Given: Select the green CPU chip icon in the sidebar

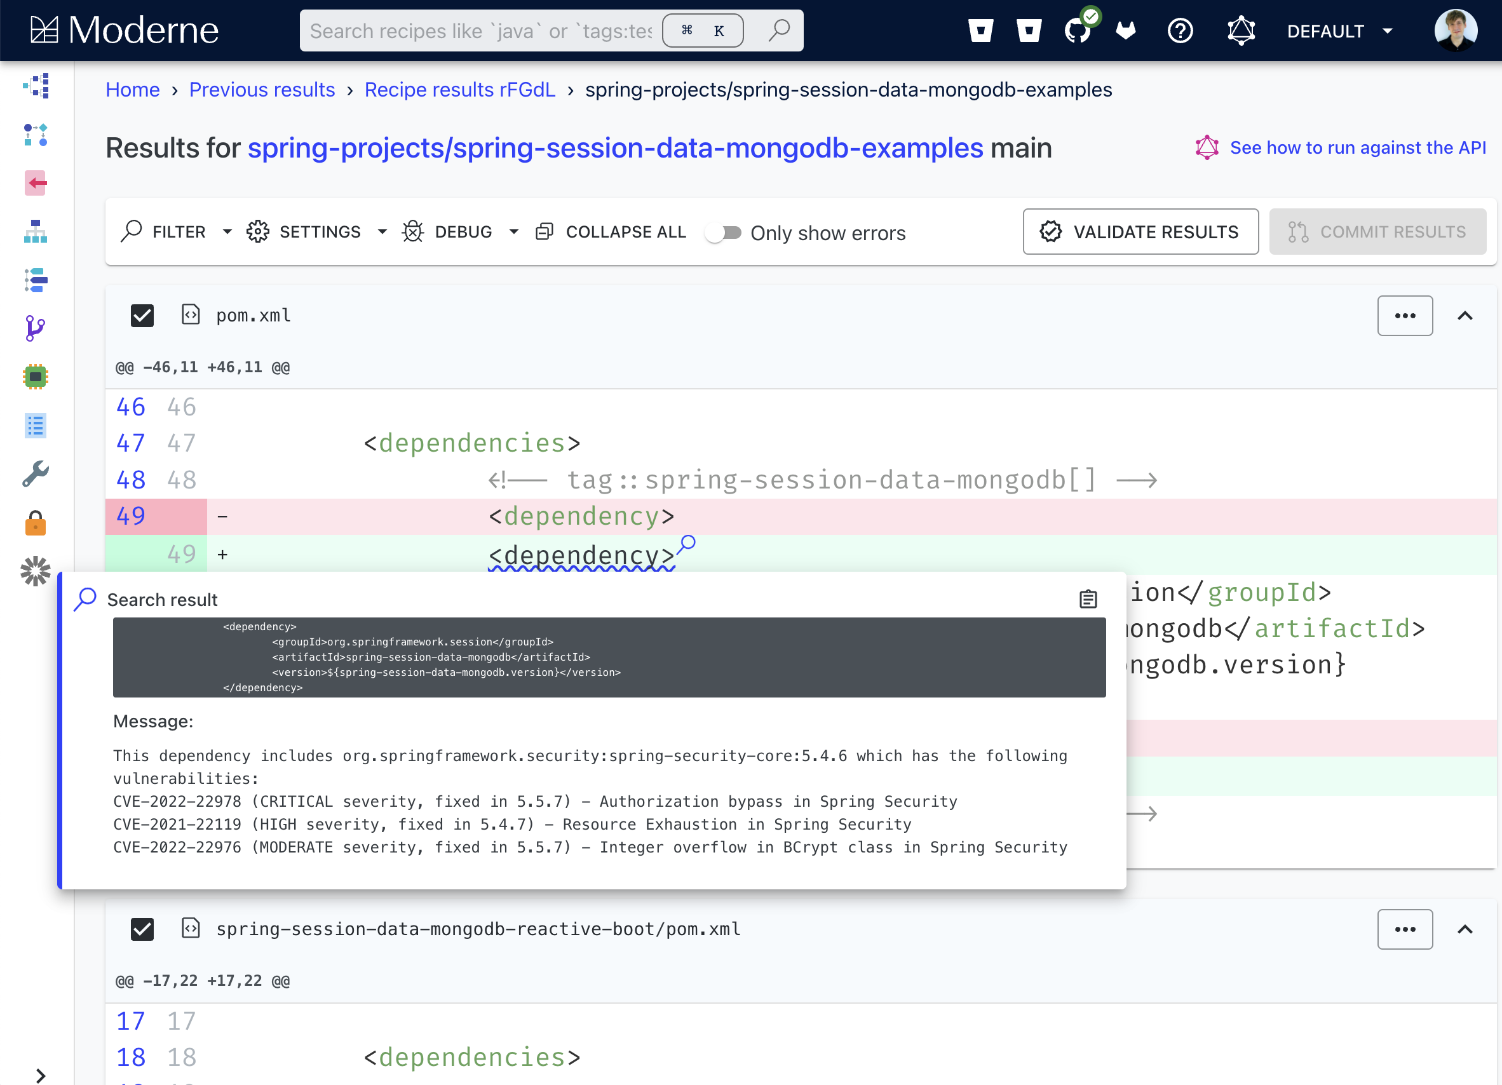Looking at the screenshot, I should tap(36, 377).
